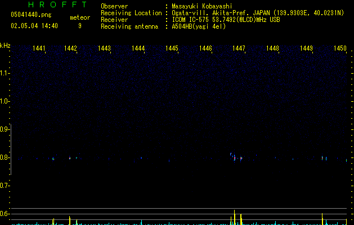Screen dimensions: 354x225
Task: Click the meteor count value 9
Action: 80,26
